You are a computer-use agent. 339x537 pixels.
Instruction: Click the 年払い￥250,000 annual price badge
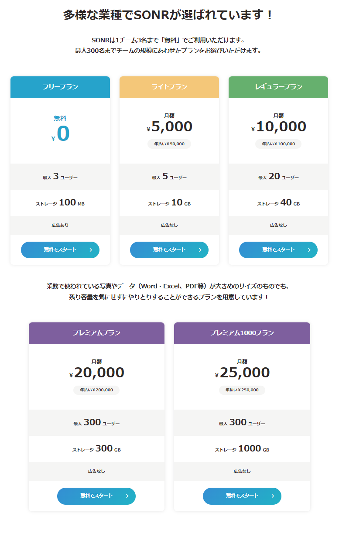(x=242, y=390)
